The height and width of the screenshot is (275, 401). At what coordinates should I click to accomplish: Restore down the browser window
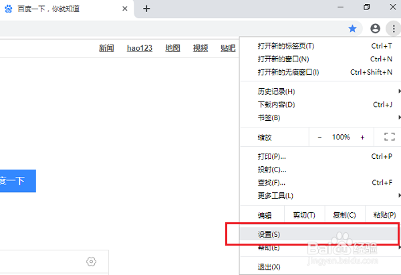[x=367, y=7]
